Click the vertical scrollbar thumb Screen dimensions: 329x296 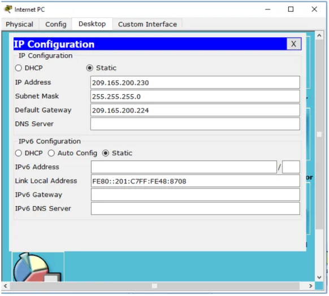pos(319,134)
